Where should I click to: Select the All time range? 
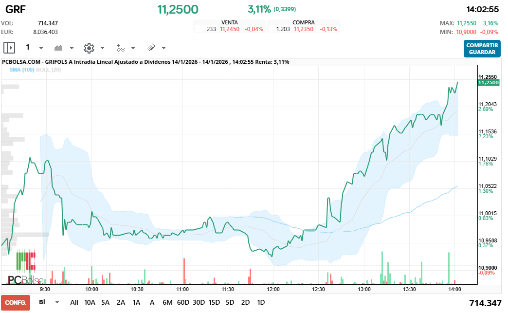74,302
